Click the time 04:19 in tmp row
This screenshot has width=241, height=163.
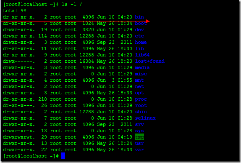[x=125, y=137]
